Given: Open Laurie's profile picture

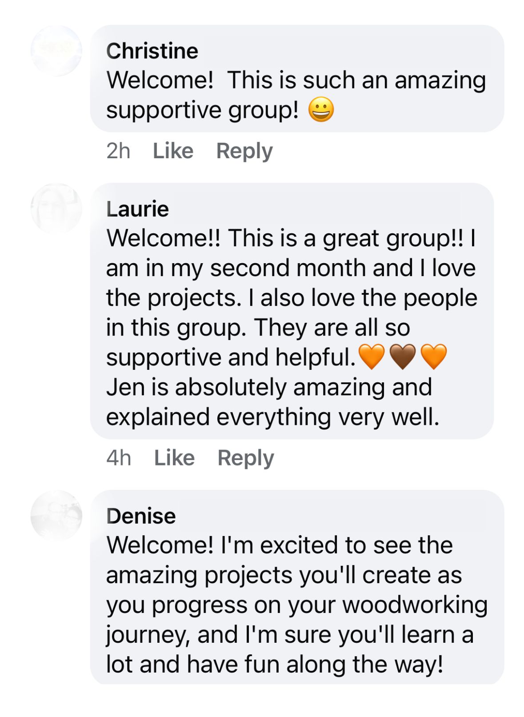Looking at the screenshot, I should (56, 209).
